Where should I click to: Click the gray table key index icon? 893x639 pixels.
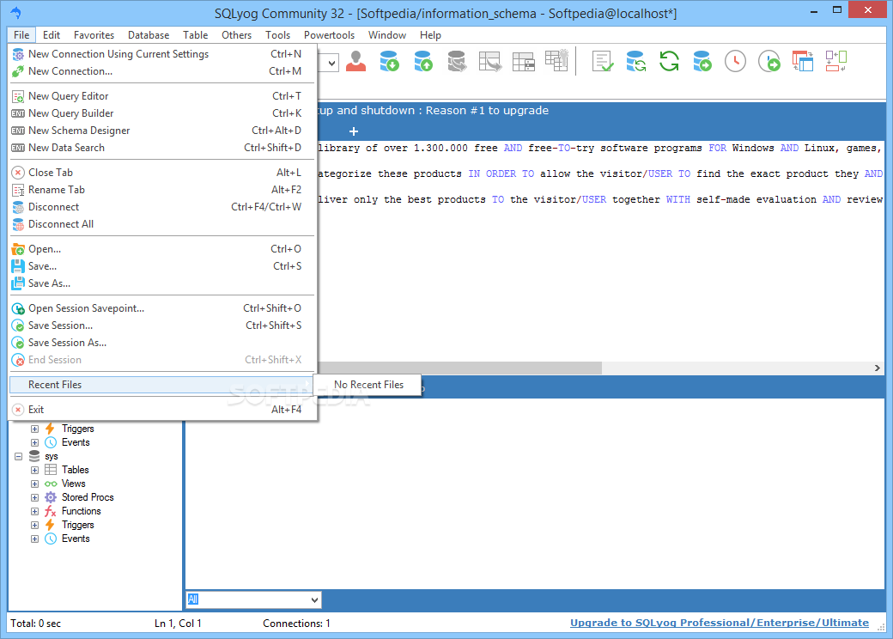tap(557, 61)
